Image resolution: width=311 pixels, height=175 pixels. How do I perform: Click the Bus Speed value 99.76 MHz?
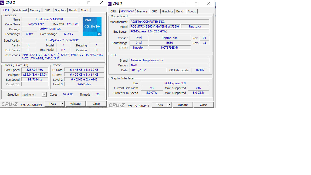[35, 79]
